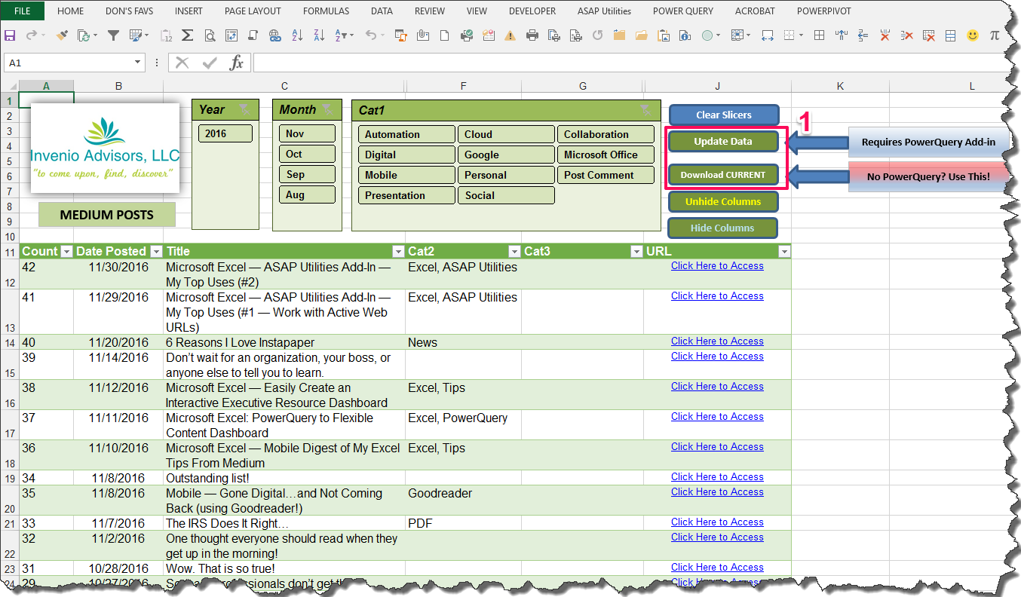
Task: Open the Cat2 filter dropdown
Action: pyautogui.click(x=514, y=251)
